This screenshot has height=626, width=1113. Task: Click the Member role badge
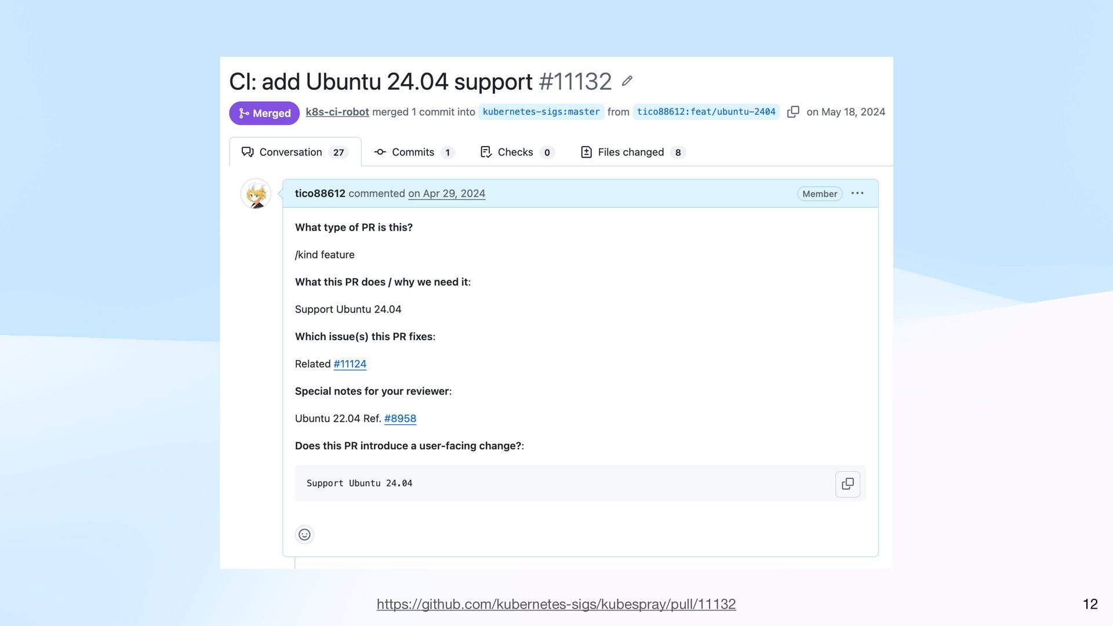[x=819, y=194]
